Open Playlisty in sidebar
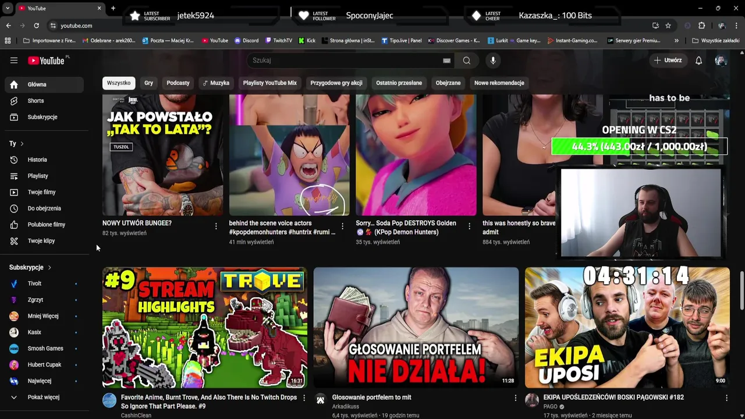This screenshot has width=745, height=419. pyautogui.click(x=44, y=176)
